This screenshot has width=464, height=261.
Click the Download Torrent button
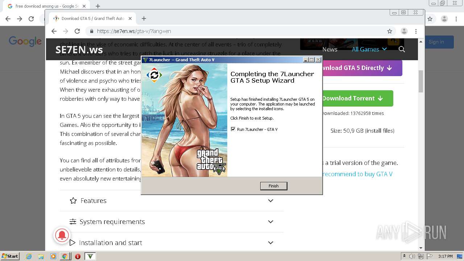click(357, 98)
